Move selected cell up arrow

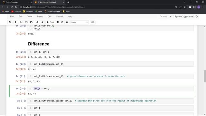coord(37,22)
